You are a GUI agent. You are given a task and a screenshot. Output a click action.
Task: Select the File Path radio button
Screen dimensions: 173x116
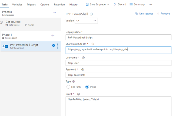(68, 87)
